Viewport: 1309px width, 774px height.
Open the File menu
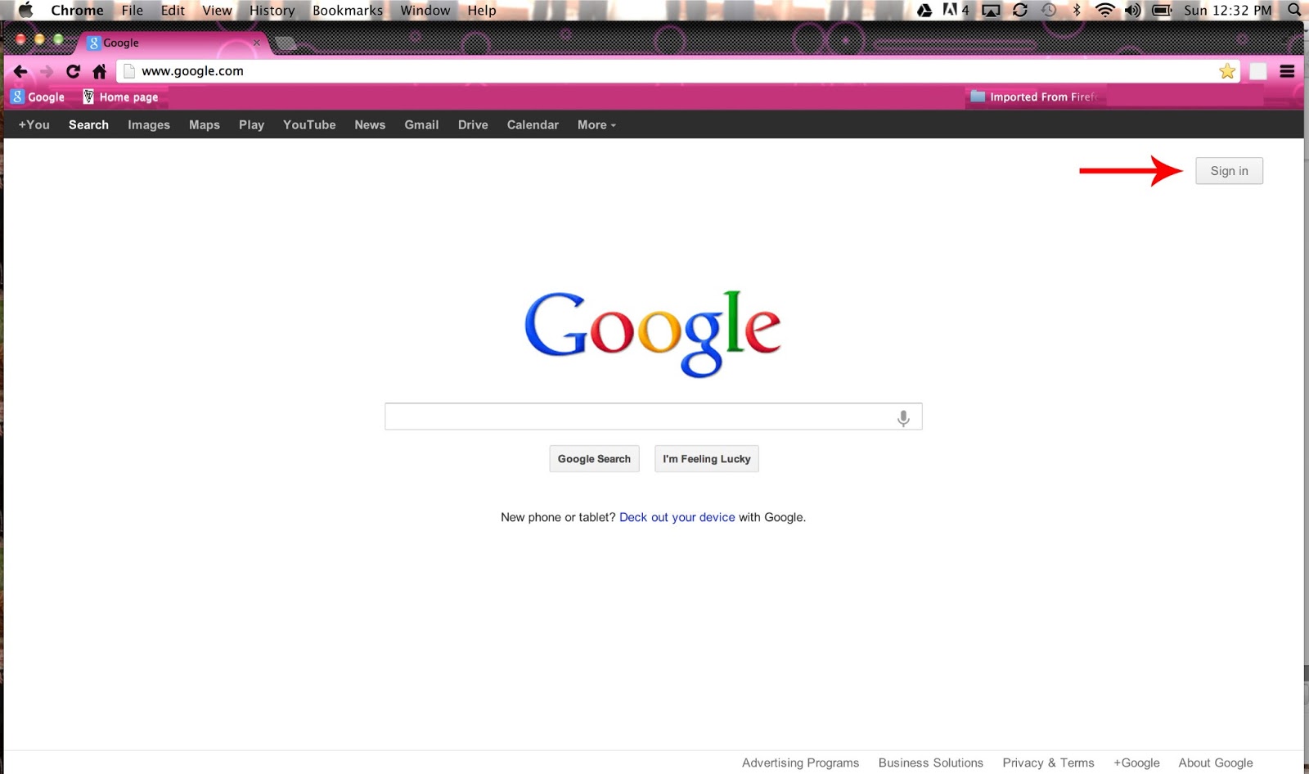(132, 10)
